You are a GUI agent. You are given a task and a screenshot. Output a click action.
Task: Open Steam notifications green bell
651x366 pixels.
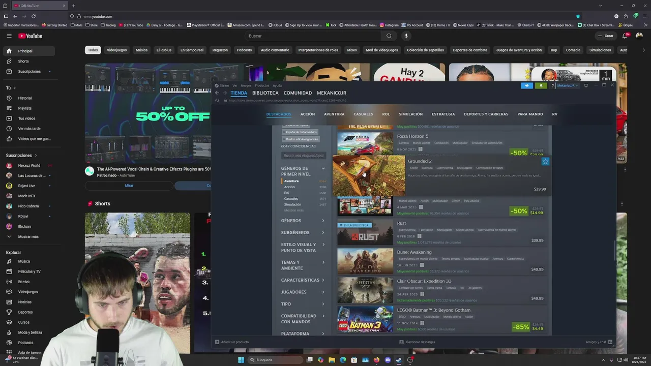(x=541, y=85)
